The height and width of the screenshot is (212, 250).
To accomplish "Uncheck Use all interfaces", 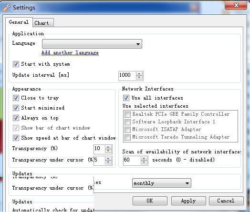I will click(x=126, y=98).
